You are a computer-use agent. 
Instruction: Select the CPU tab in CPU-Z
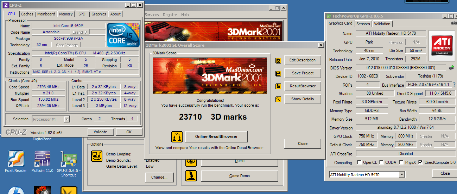12,14
